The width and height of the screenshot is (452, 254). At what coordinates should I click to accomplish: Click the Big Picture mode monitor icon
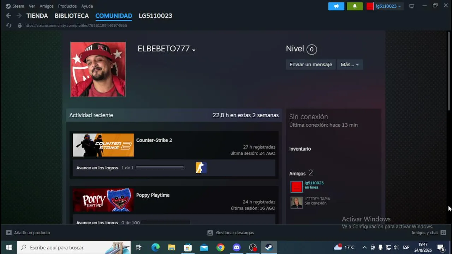pyautogui.click(x=412, y=6)
